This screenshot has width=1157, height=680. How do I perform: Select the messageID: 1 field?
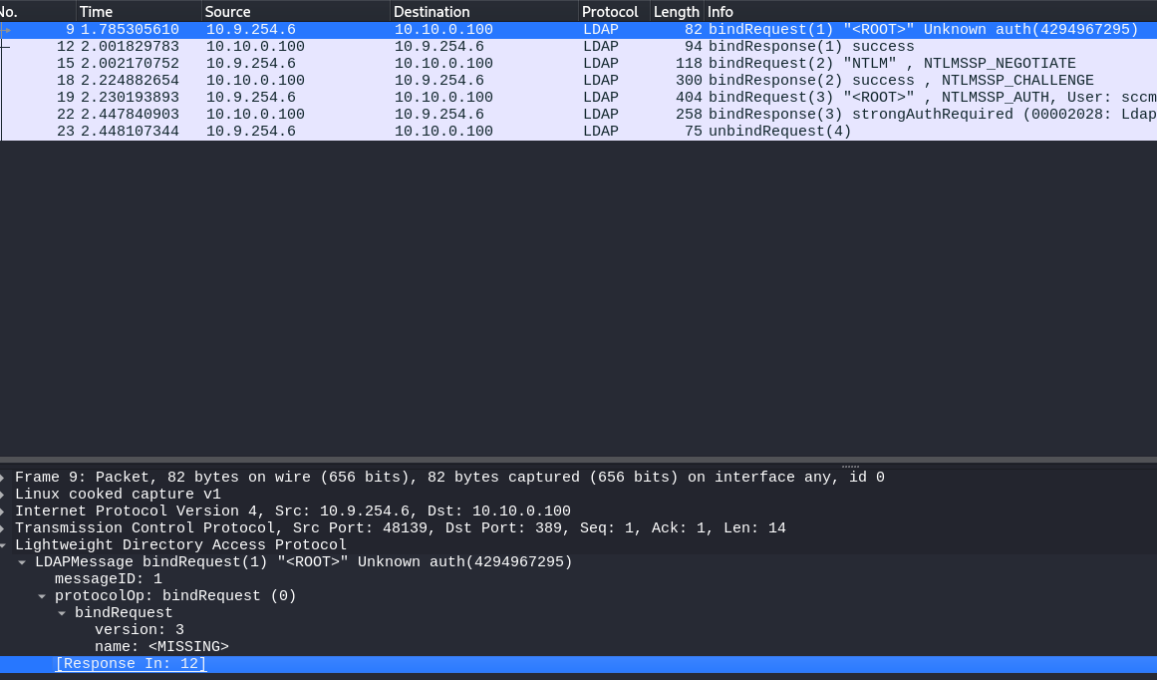click(x=108, y=579)
